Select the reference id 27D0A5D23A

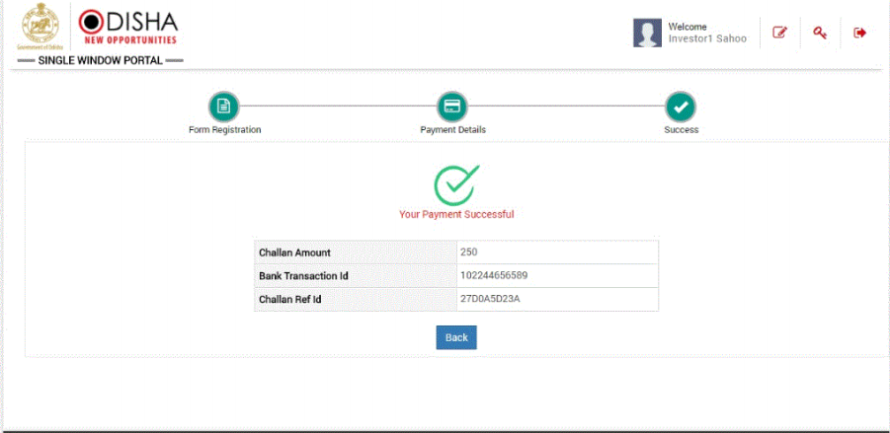(x=490, y=299)
